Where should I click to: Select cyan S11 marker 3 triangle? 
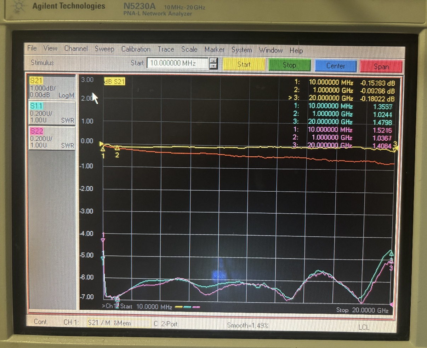click(x=392, y=253)
